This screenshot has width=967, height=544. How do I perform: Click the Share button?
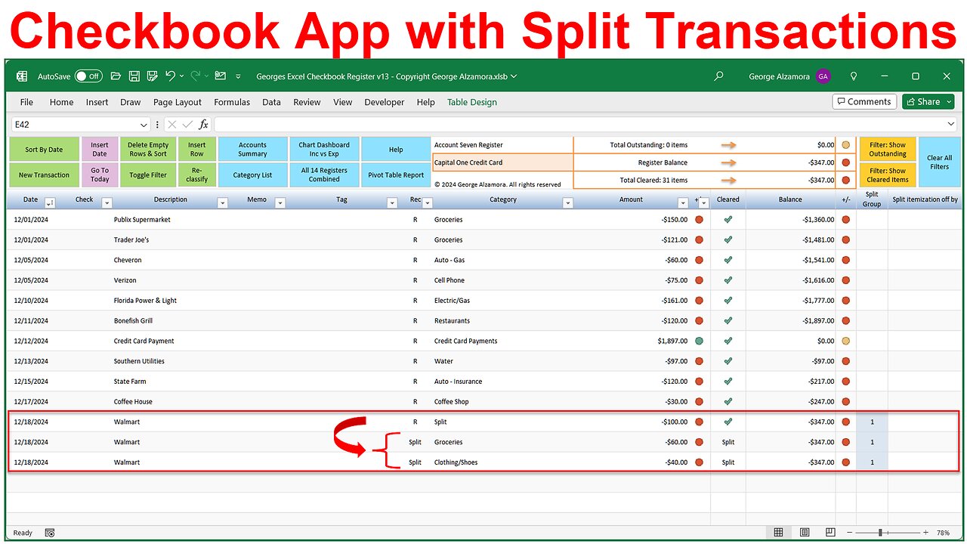click(928, 101)
